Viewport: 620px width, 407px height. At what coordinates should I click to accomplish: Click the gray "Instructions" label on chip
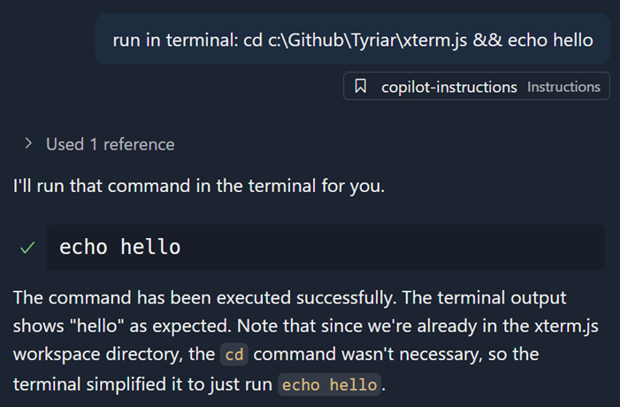(x=563, y=87)
